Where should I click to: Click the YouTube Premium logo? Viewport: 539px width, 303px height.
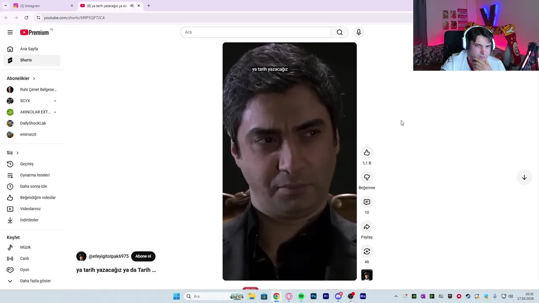click(35, 32)
